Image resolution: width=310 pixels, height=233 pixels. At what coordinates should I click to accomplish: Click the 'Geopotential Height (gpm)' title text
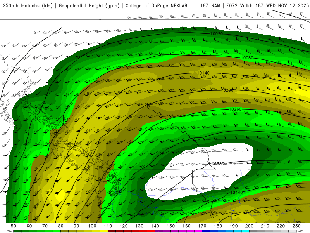coord(89,6)
